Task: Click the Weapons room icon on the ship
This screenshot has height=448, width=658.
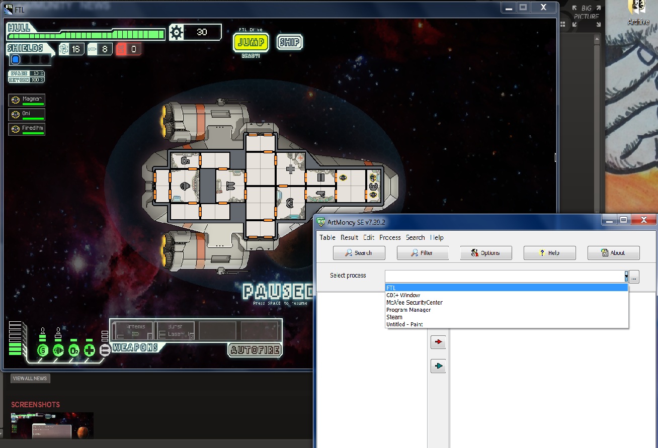Action: [x=230, y=186]
